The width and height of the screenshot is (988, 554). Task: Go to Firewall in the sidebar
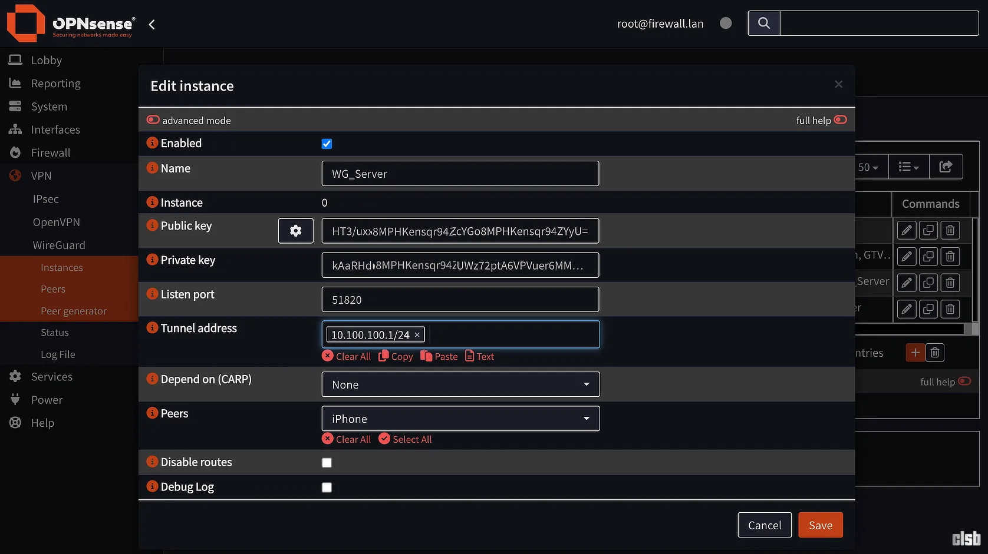[x=51, y=152]
